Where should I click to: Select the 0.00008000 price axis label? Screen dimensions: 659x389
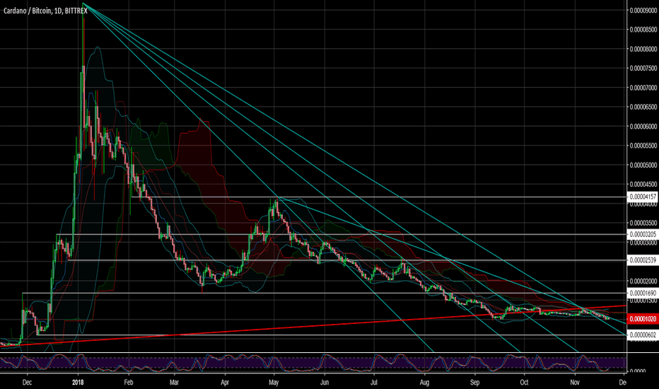pos(643,50)
